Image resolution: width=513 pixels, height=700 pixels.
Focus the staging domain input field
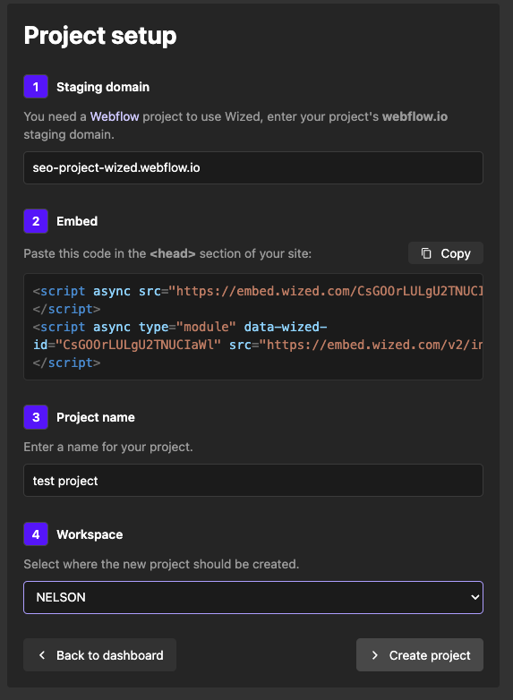253,168
